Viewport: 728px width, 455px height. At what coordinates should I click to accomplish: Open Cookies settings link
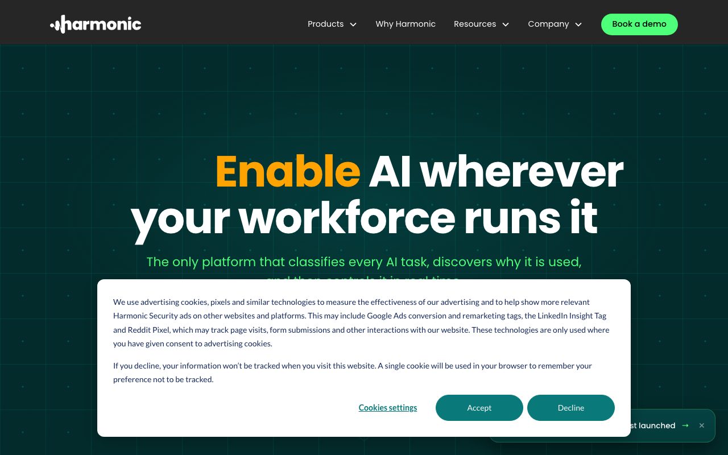tap(388, 408)
